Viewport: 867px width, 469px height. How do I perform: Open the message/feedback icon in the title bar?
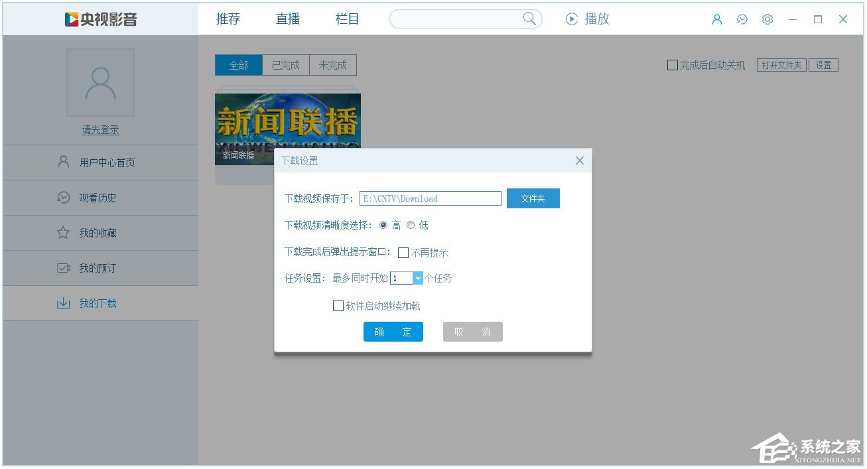click(x=742, y=19)
